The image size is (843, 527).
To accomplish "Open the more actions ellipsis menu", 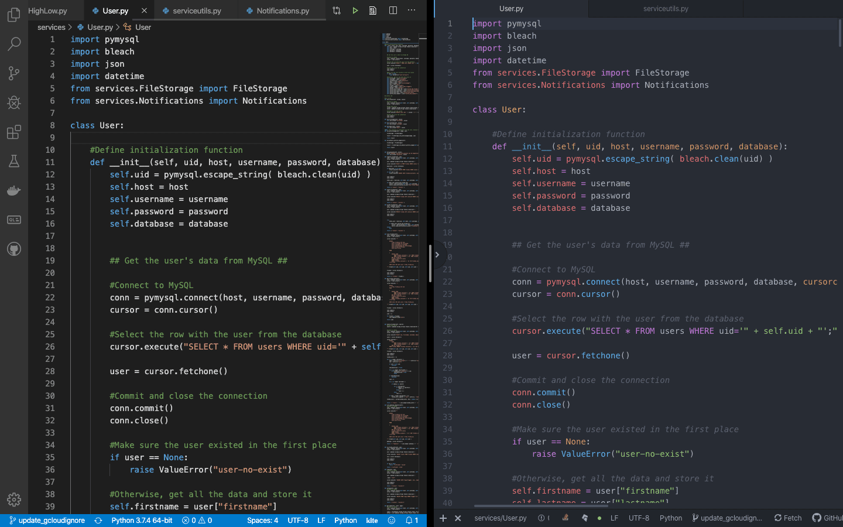I will (x=412, y=11).
